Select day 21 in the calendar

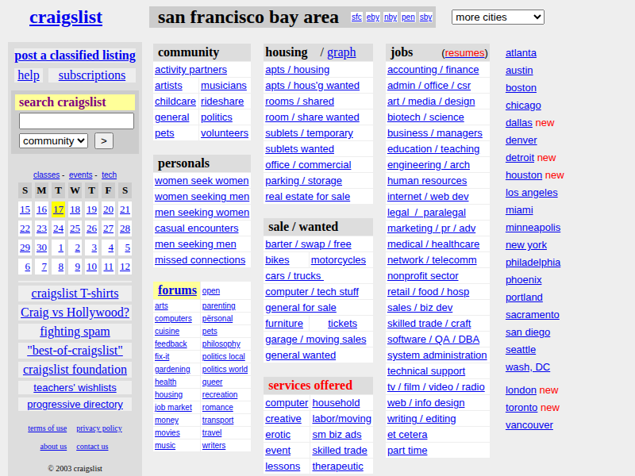[125, 209]
